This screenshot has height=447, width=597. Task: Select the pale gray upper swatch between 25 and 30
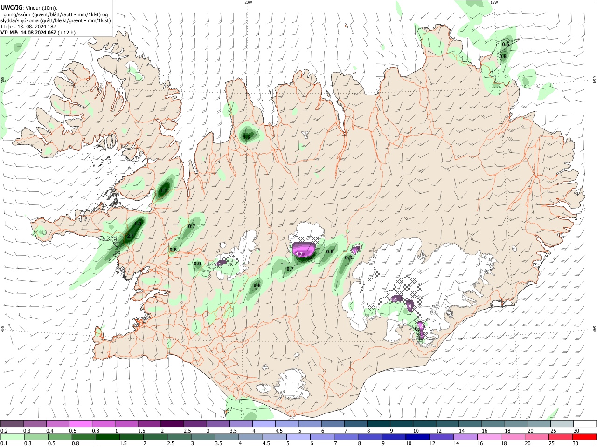tap(561, 424)
